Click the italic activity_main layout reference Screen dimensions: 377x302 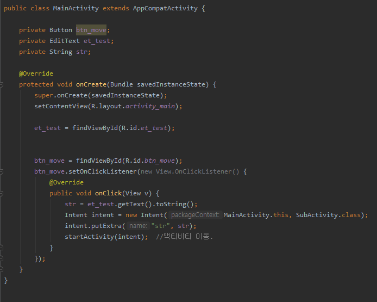click(150, 106)
